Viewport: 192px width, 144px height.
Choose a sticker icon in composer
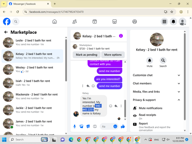click(x=88, y=126)
